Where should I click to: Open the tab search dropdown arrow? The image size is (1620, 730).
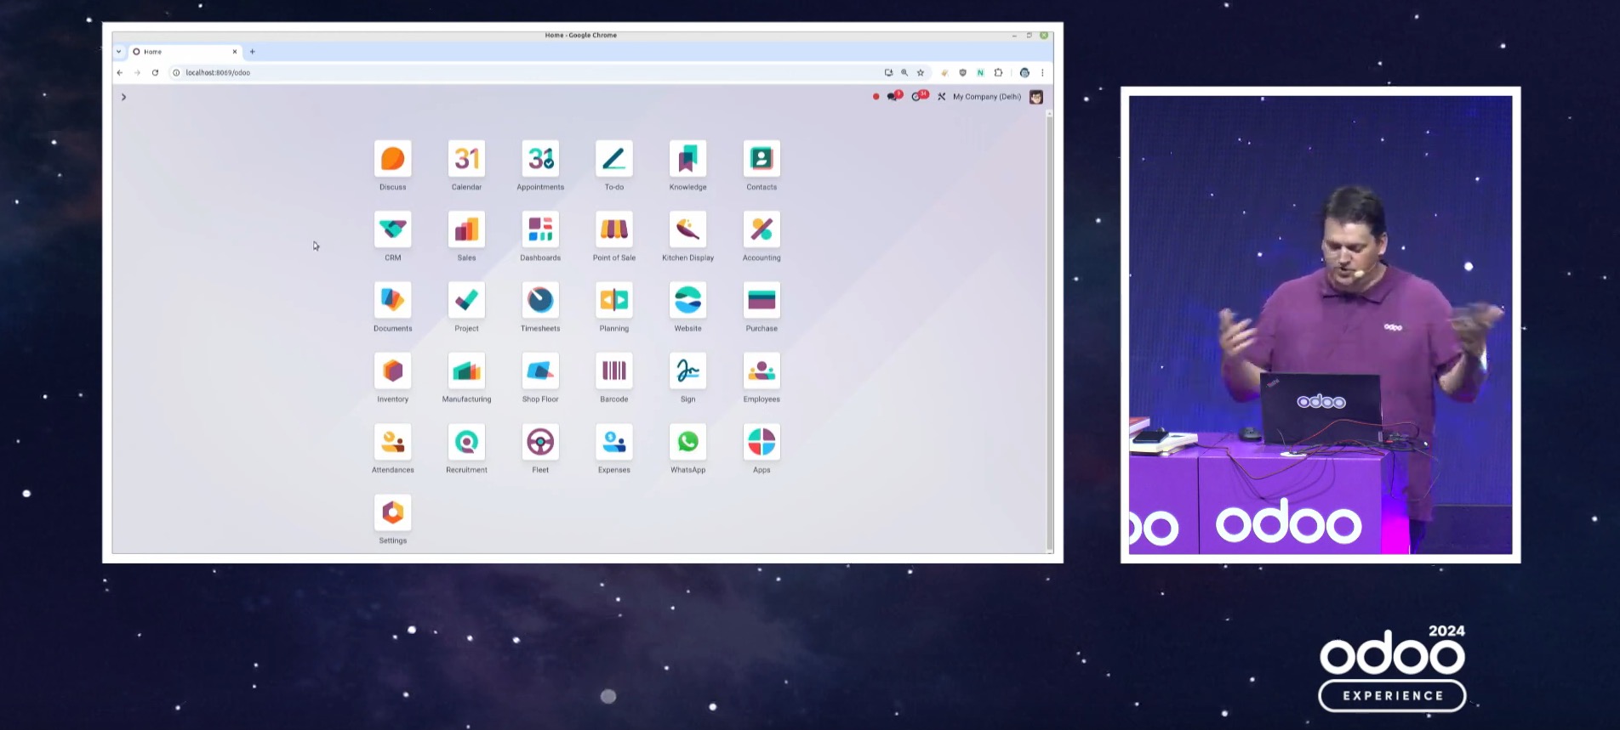click(x=119, y=52)
